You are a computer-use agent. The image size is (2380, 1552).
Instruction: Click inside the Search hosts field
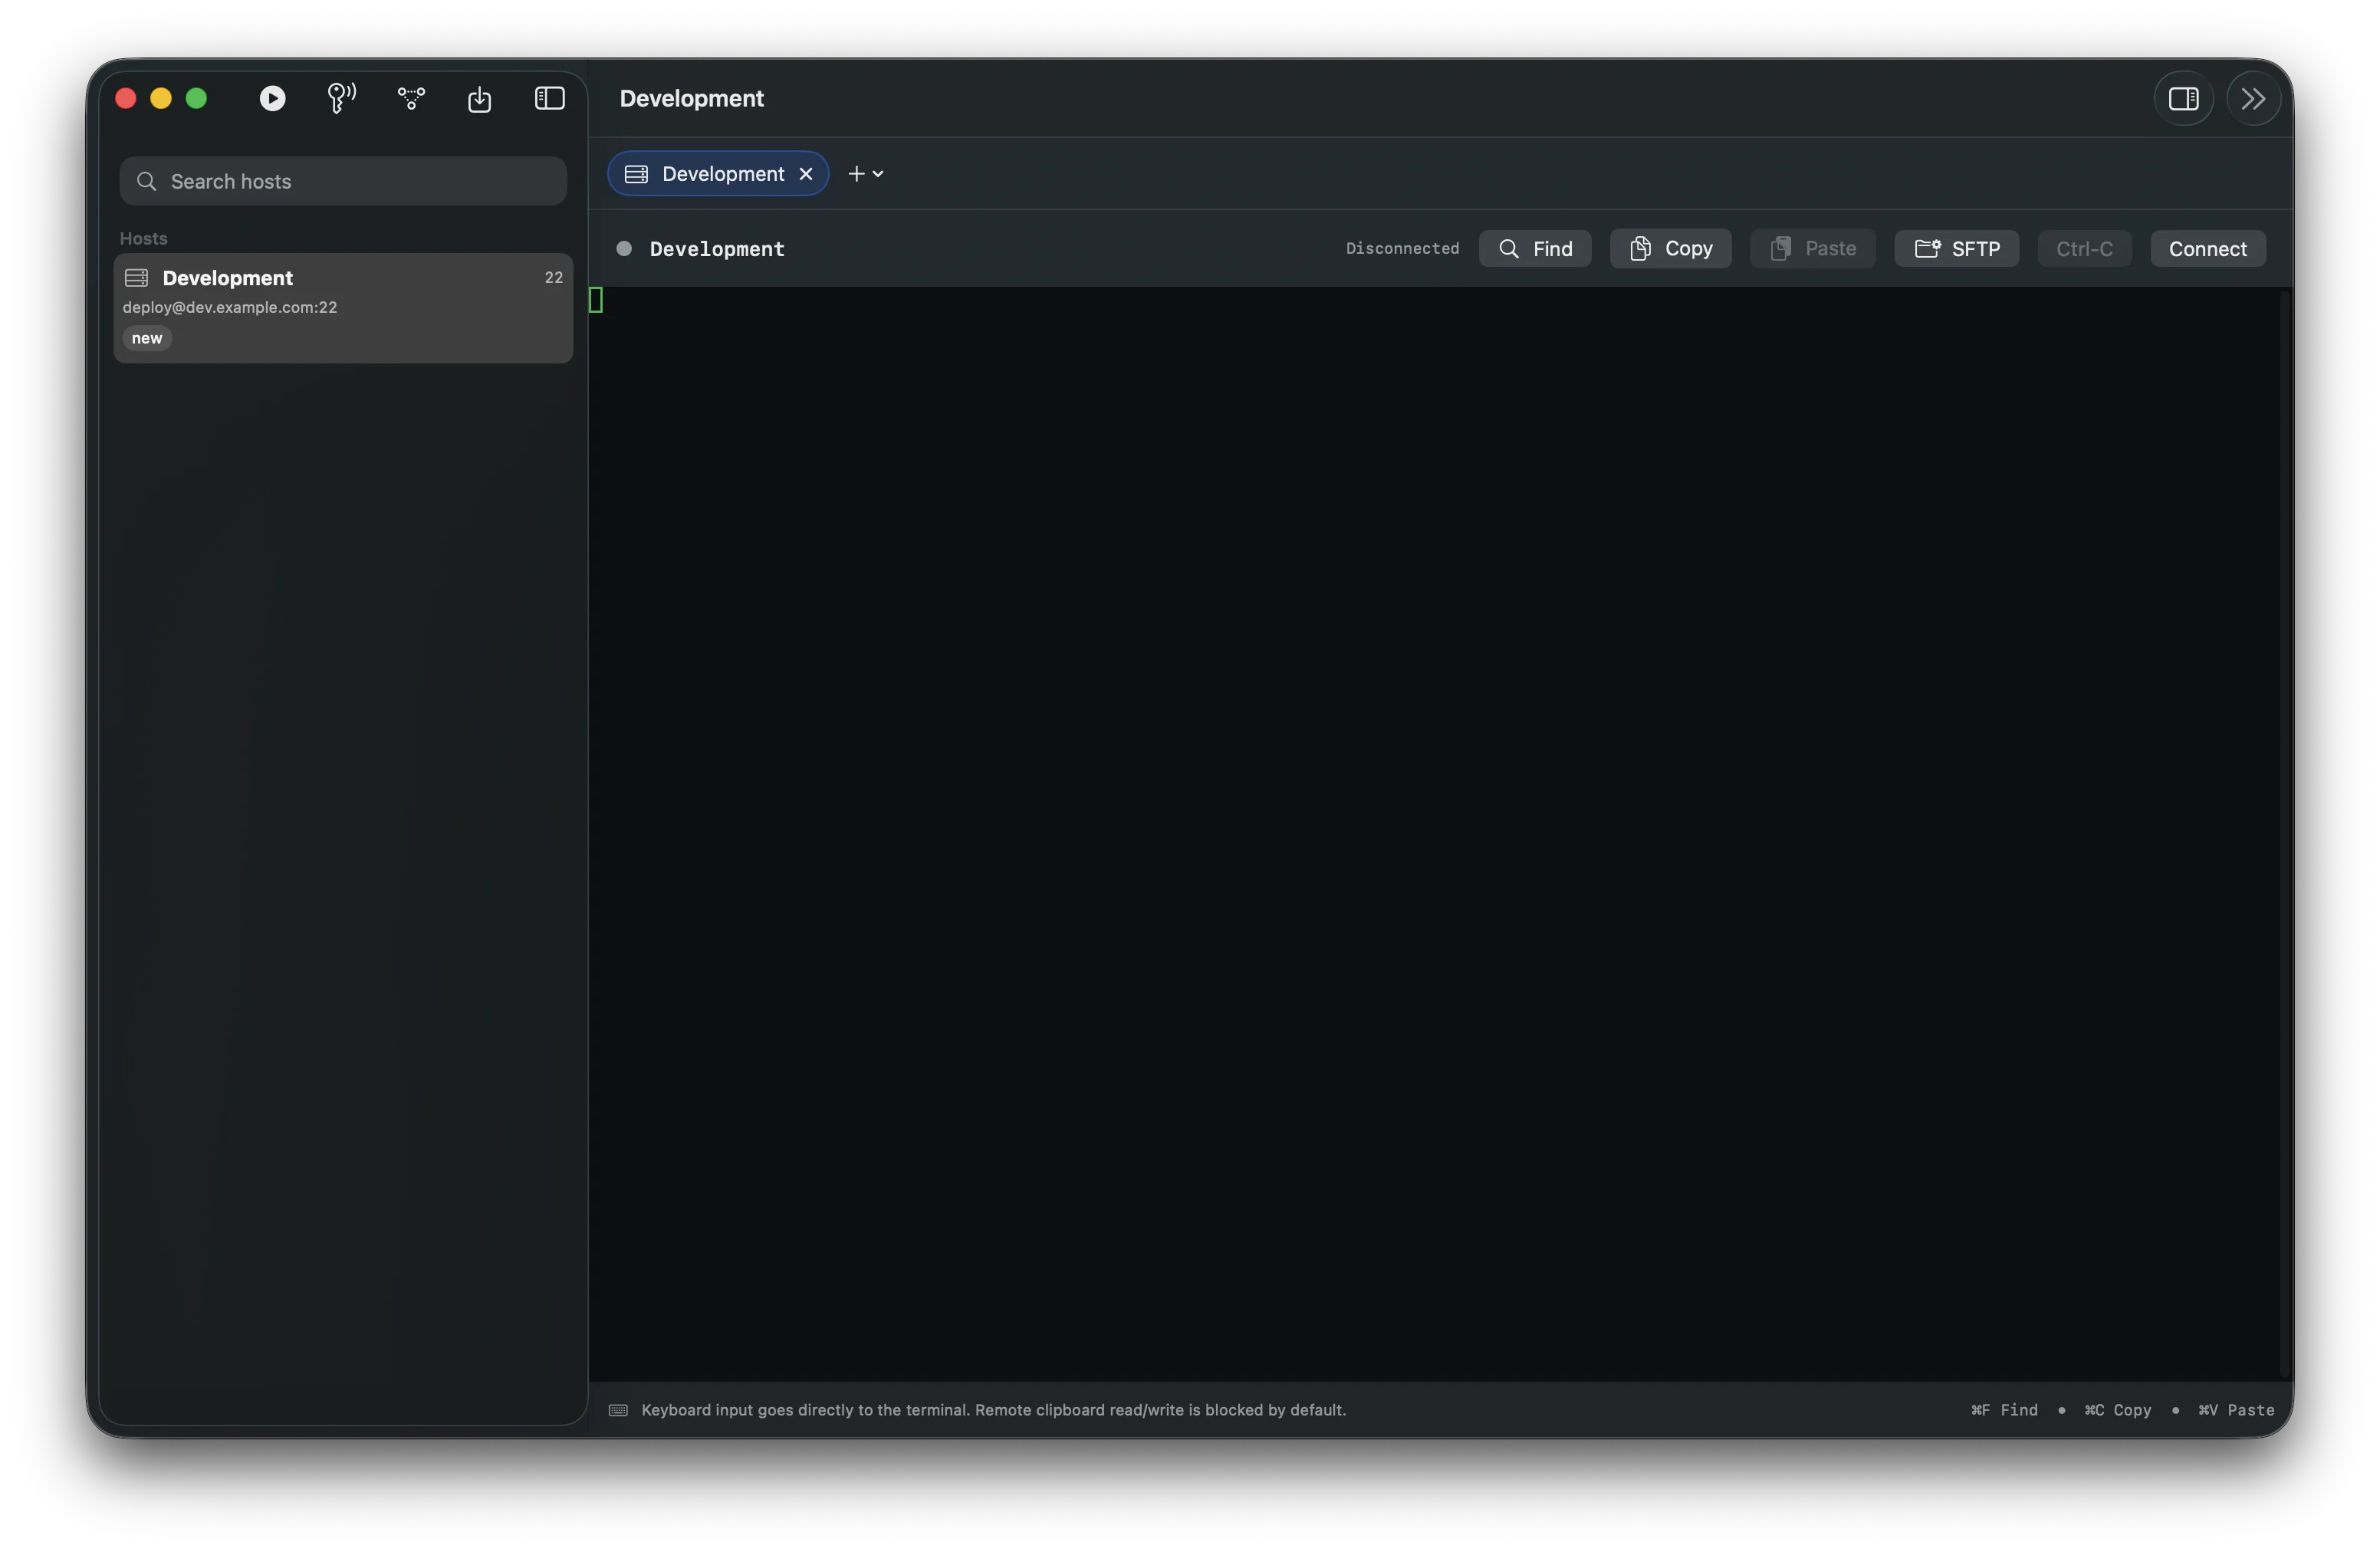(343, 181)
